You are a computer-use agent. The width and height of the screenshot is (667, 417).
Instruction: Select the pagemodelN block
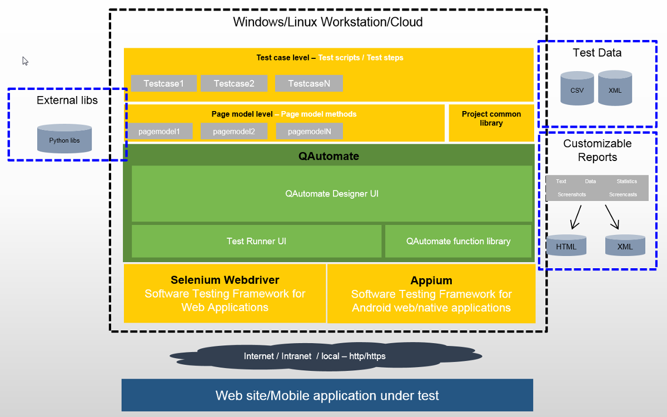point(309,131)
